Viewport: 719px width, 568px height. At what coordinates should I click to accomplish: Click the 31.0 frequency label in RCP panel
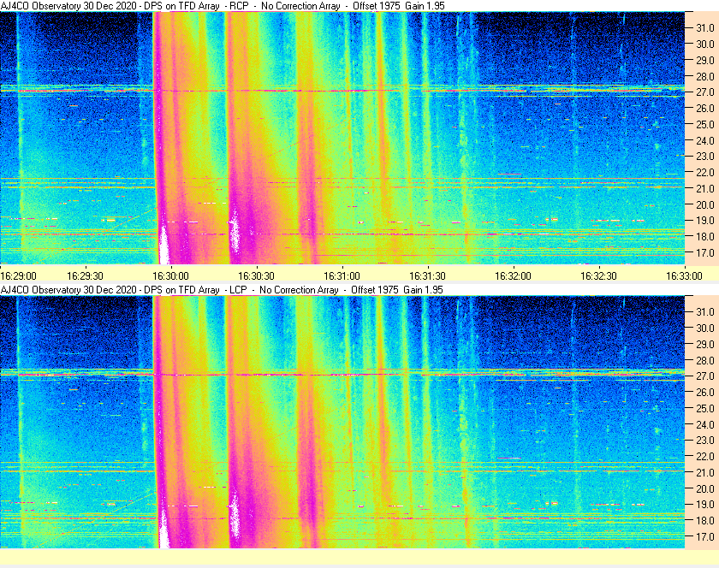[x=705, y=28]
